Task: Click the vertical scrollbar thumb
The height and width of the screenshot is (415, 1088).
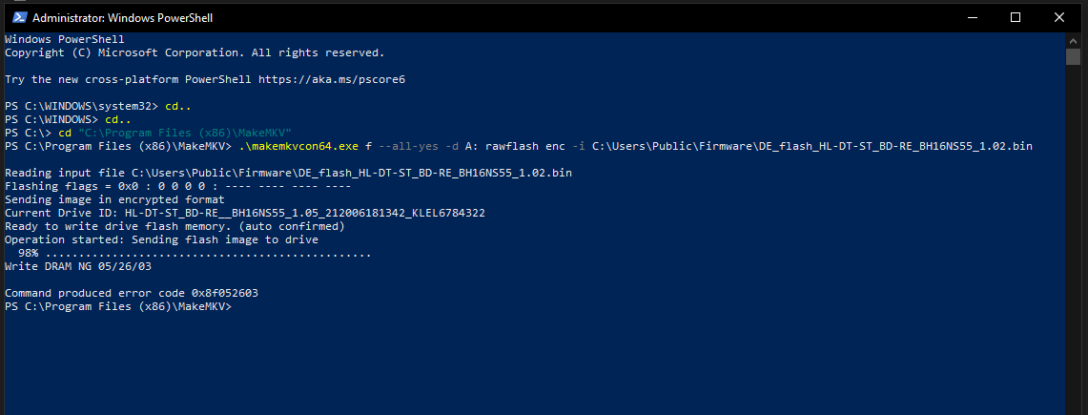Action: coord(1074,56)
